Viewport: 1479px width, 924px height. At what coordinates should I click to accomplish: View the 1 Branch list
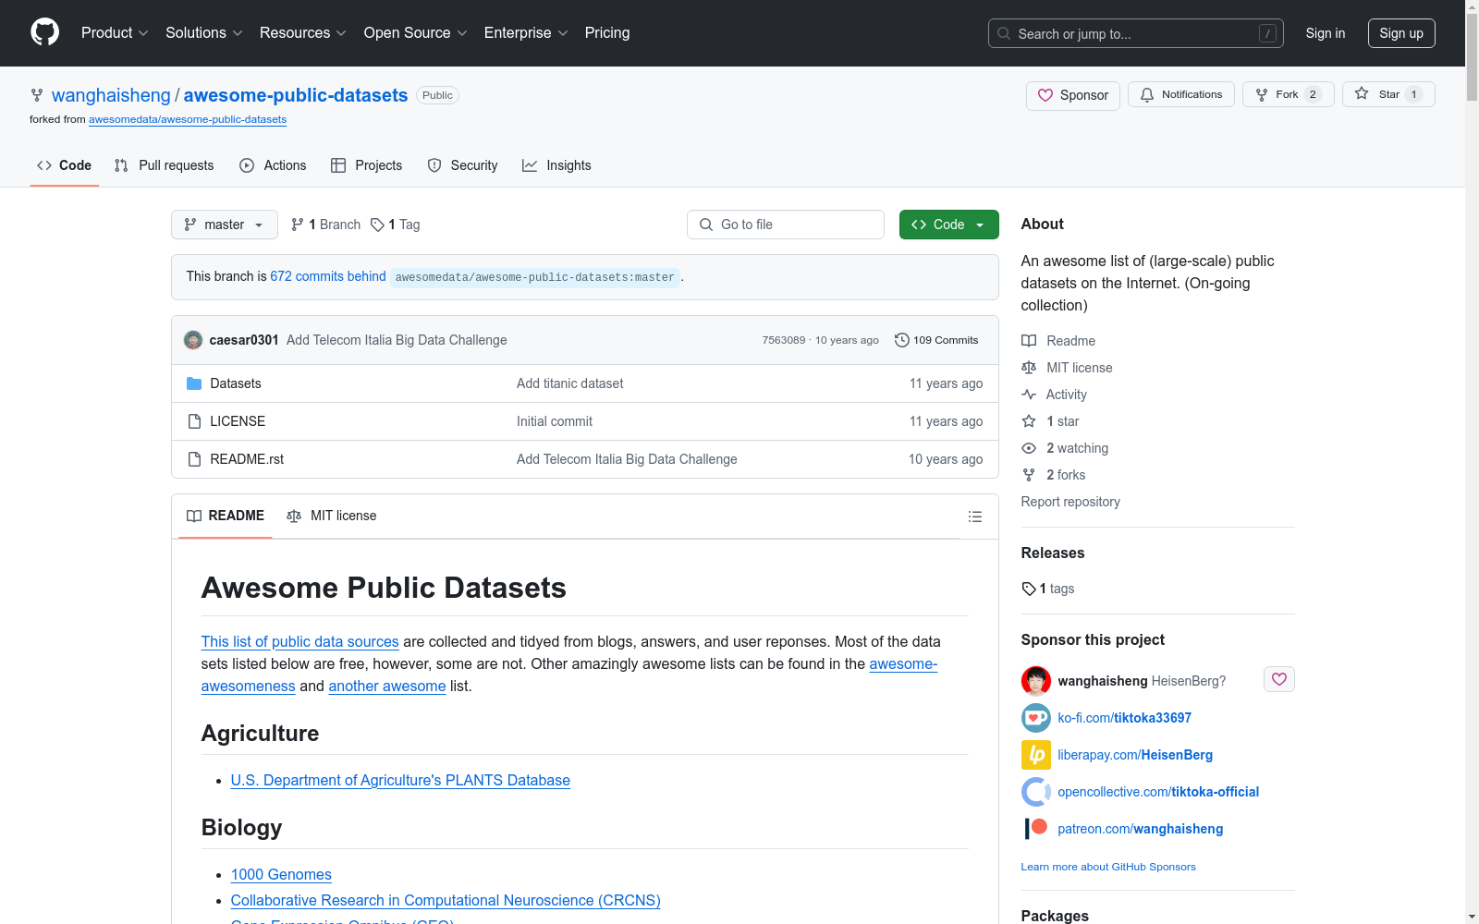[325, 225]
